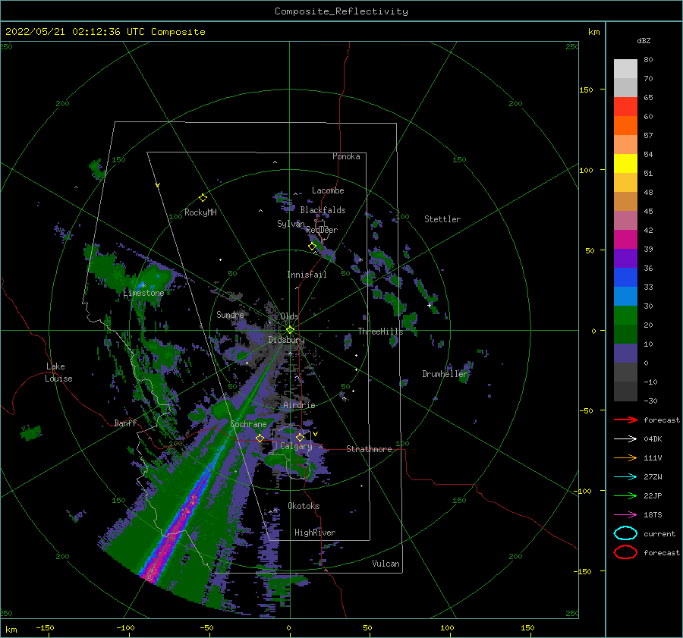Viewport: 683px width, 638px height.
Task: Click the Vulcan label
Action: pyautogui.click(x=386, y=564)
